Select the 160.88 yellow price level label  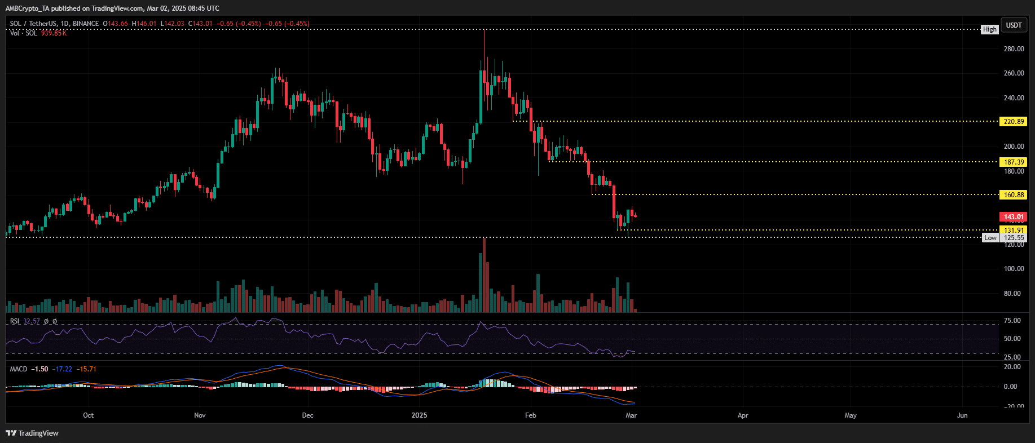pos(1014,194)
